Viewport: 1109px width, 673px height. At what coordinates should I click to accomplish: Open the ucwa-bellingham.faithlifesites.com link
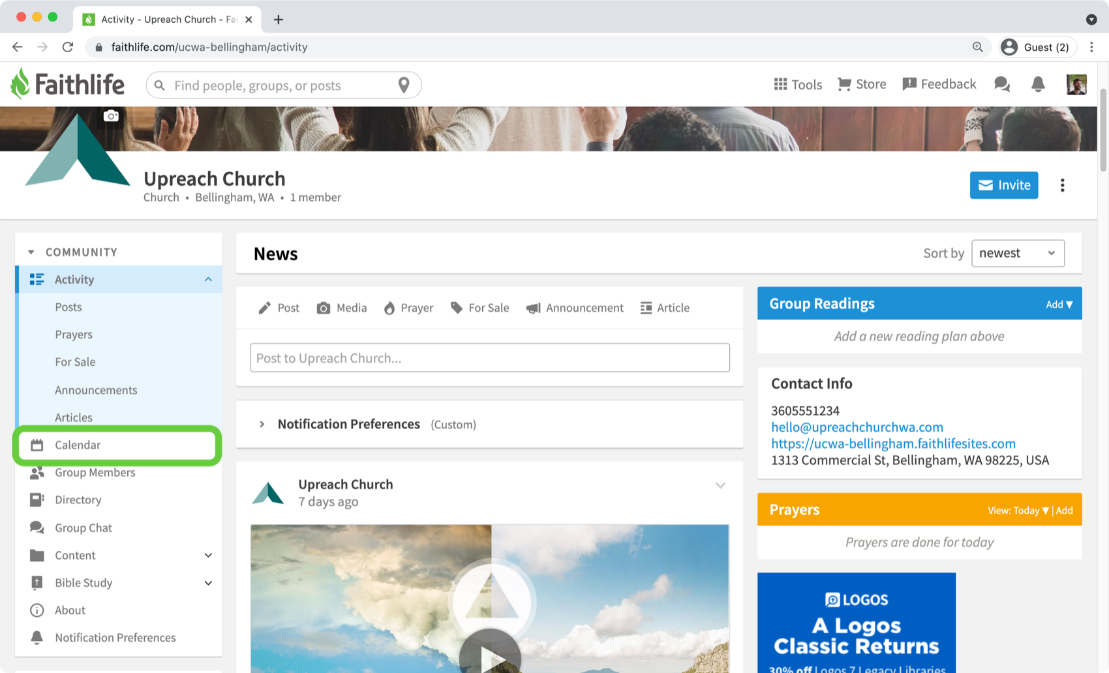(x=893, y=443)
